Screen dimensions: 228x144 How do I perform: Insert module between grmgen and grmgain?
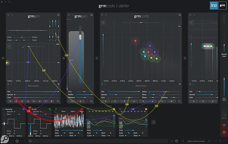click(x=64, y=58)
